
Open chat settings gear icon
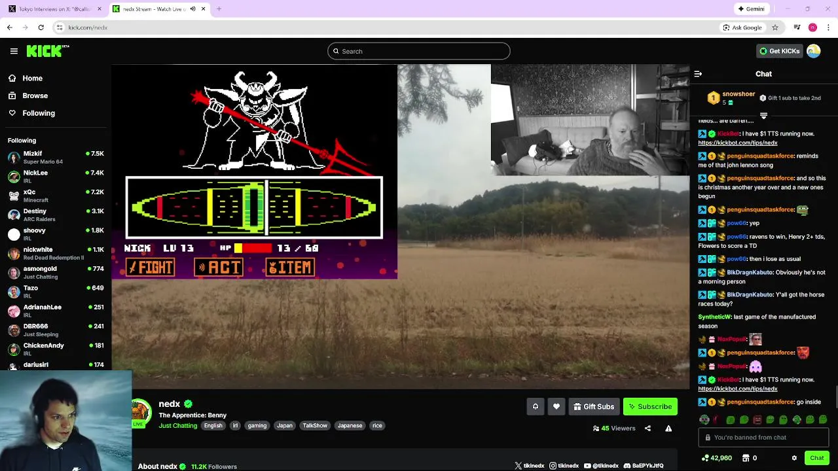coord(794,458)
